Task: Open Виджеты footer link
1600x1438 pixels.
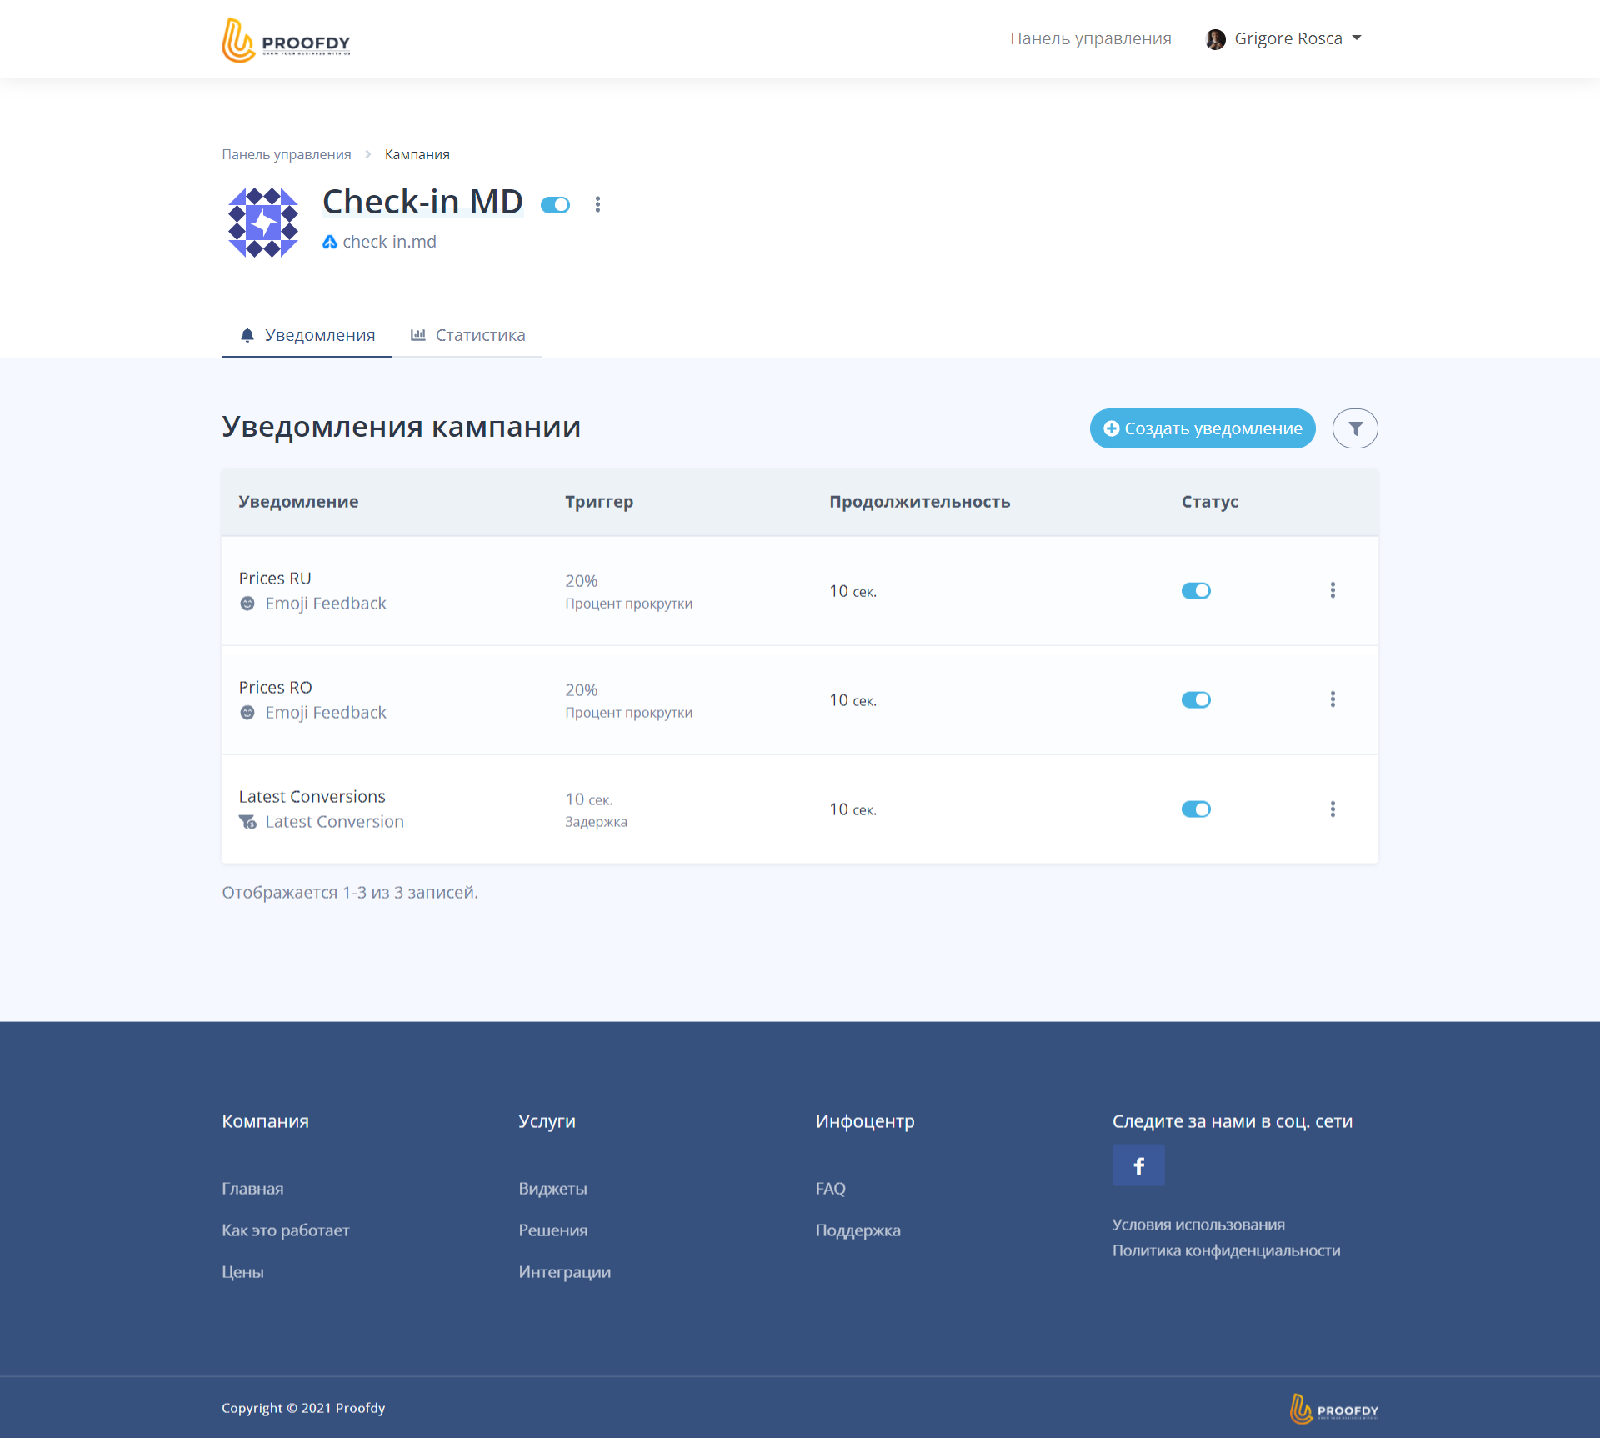Action: click(552, 1189)
